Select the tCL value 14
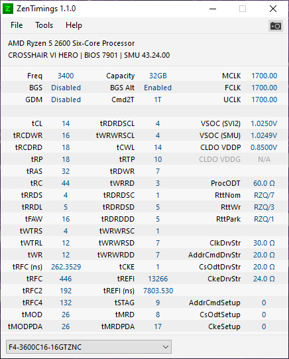The height and width of the screenshot is (359, 289). click(x=66, y=123)
